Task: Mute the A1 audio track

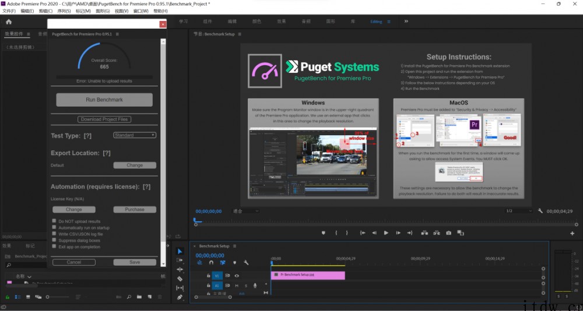Action: coord(237,285)
